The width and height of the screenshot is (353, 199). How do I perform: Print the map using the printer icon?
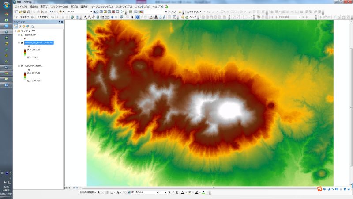click(x=29, y=12)
